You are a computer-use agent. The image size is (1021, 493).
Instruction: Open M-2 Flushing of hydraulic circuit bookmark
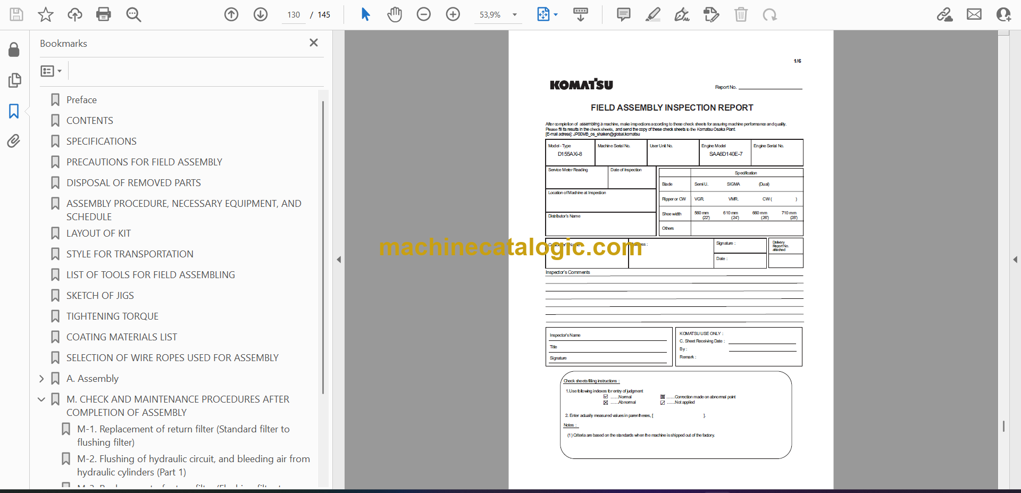(194, 465)
